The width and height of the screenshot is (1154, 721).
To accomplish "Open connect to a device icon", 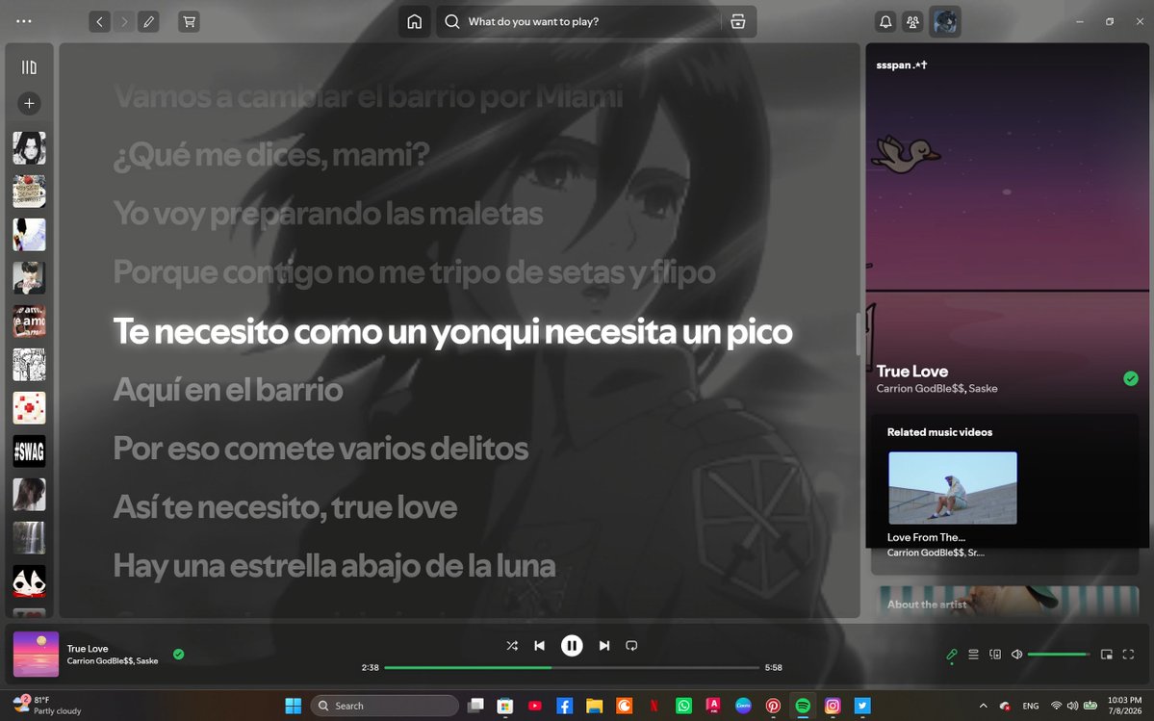I will [x=995, y=654].
